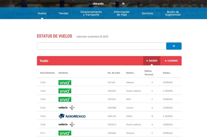Click Puerto Vallarta destination for VIV4344
This screenshot has height=137, width=207.
pyautogui.click(x=133, y=91)
